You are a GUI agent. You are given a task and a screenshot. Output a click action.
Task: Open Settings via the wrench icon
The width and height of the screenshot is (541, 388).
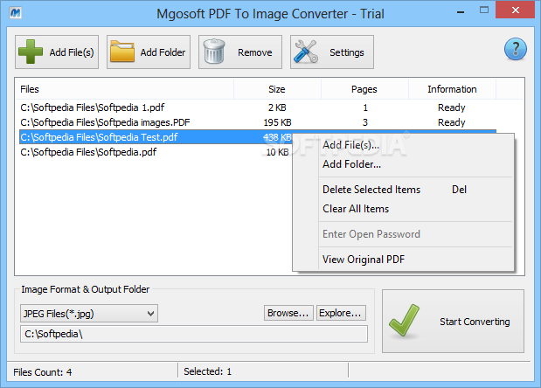pyautogui.click(x=306, y=52)
